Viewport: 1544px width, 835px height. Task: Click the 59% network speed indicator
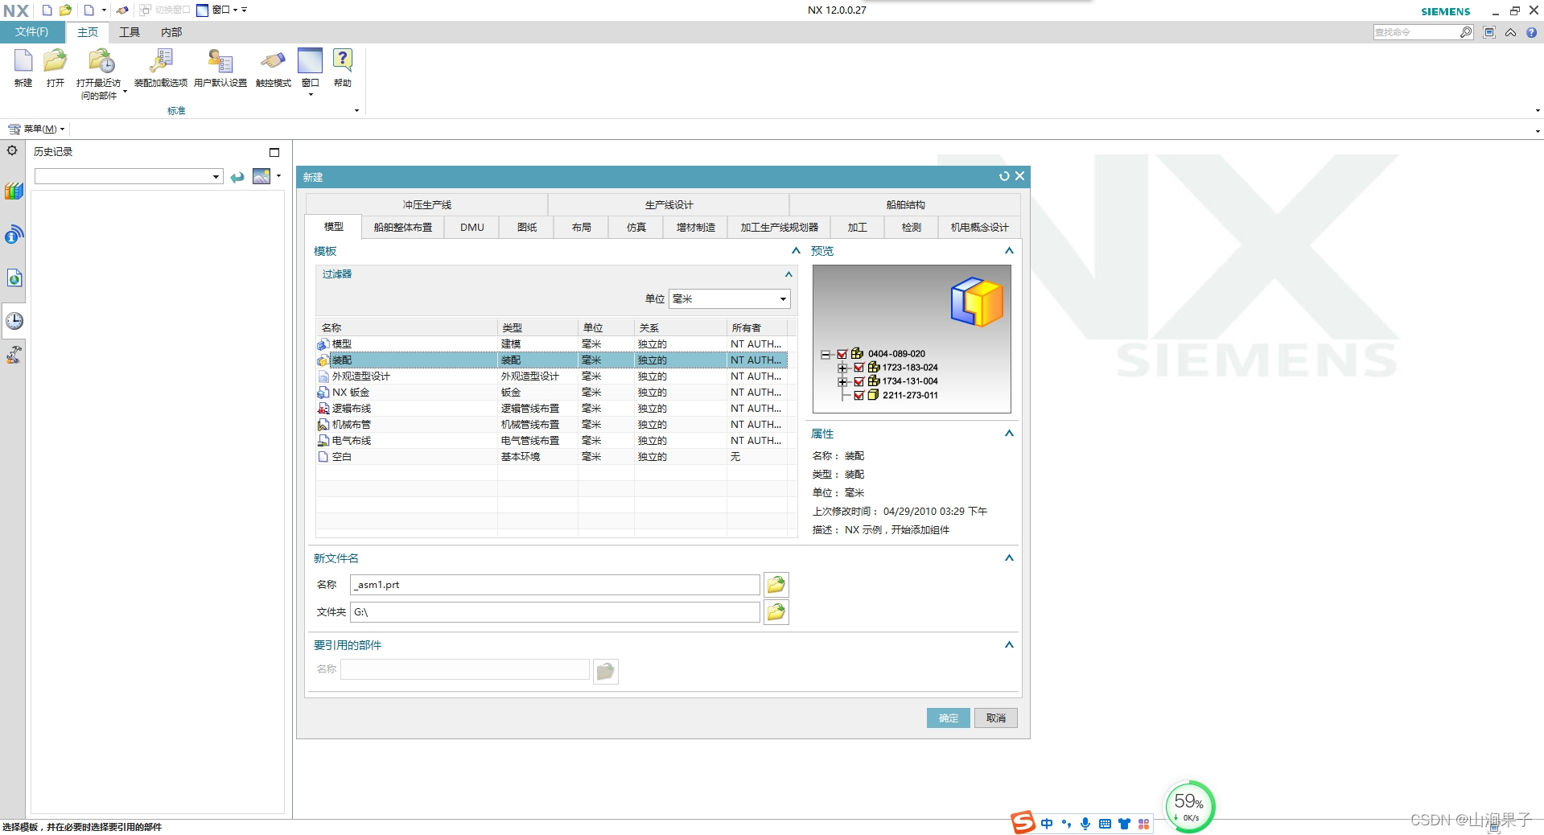pyautogui.click(x=1189, y=806)
